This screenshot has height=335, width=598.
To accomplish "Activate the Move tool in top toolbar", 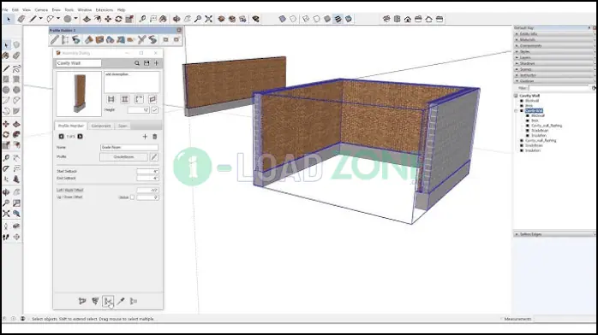I will 108,19.
